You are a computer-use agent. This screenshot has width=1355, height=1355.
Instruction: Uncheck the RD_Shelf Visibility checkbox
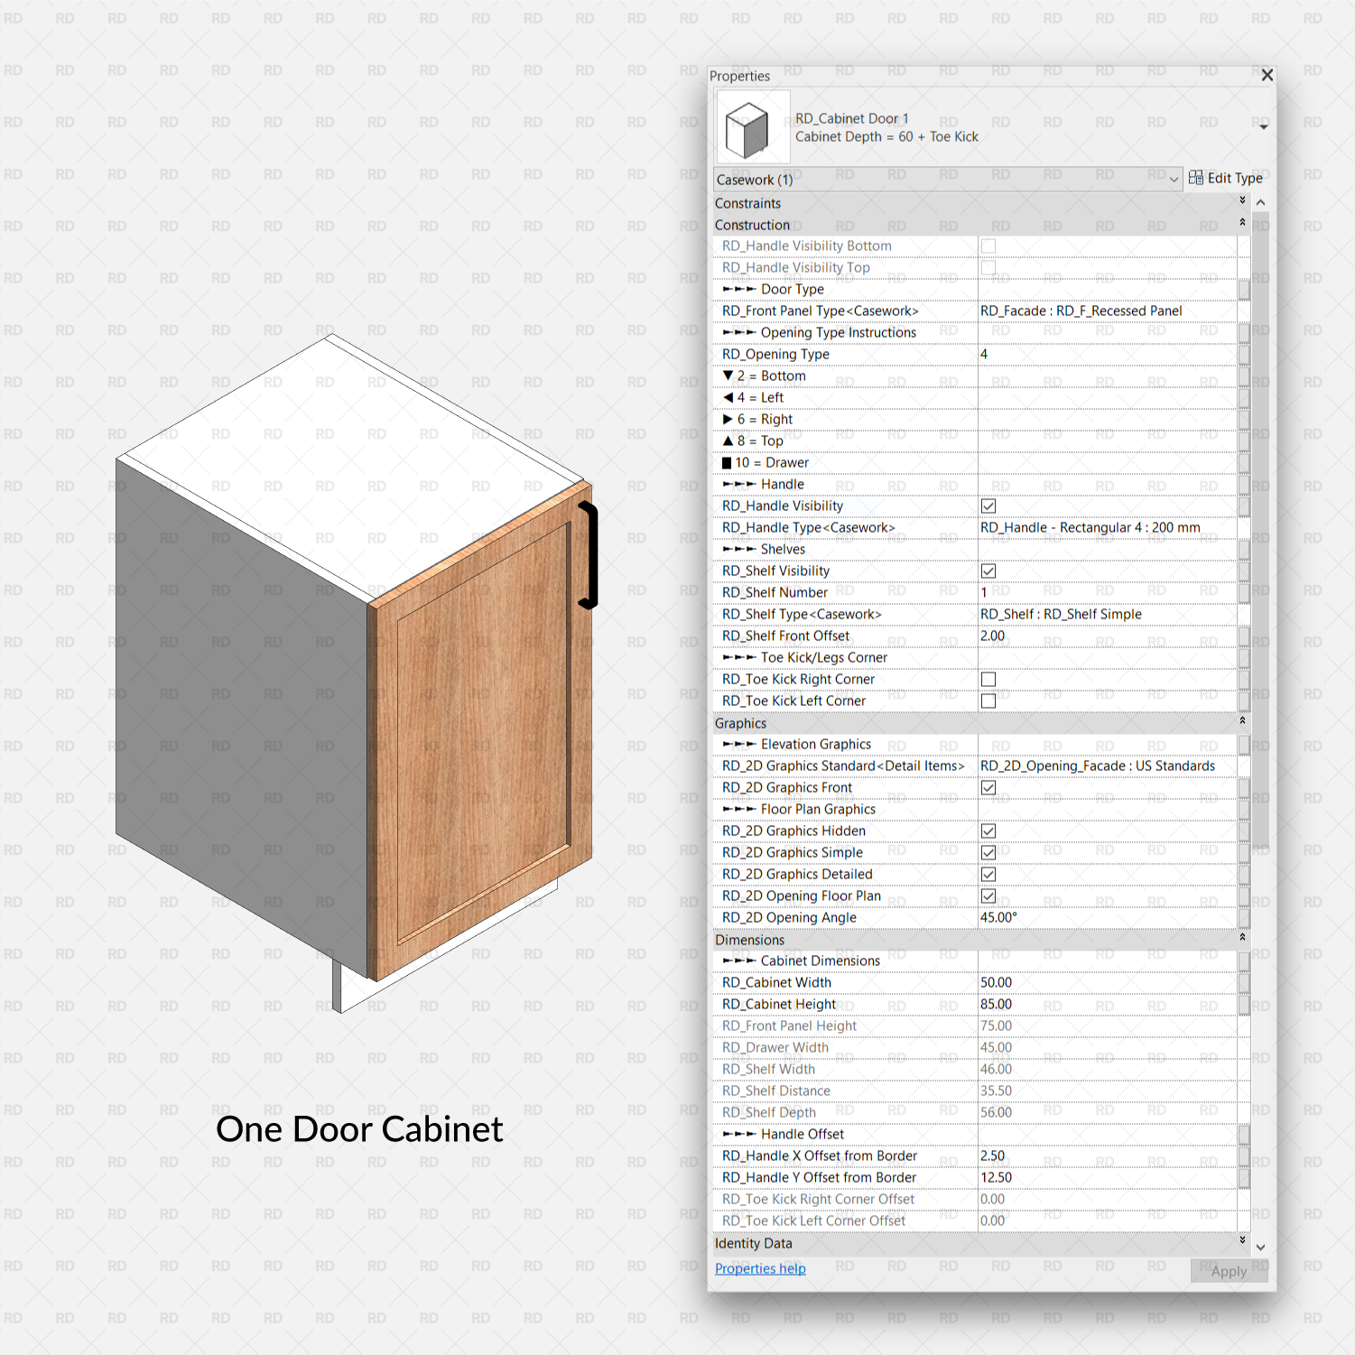click(x=988, y=571)
